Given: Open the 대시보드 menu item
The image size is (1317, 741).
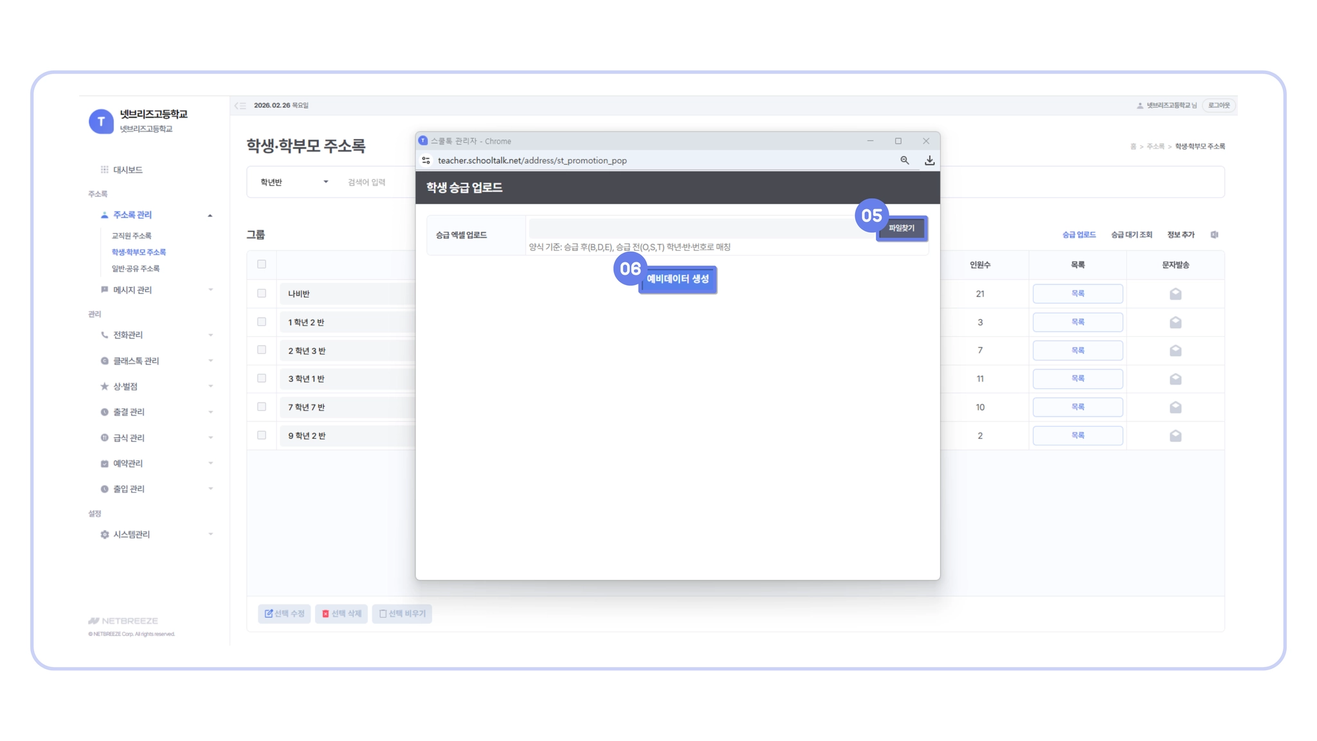Looking at the screenshot, I should point(127,170).
